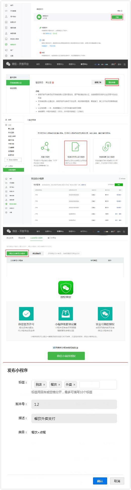Click the 快速注册并认证小程序 document-pen icon
Screen dimensions: 131x490
(75, 147)
